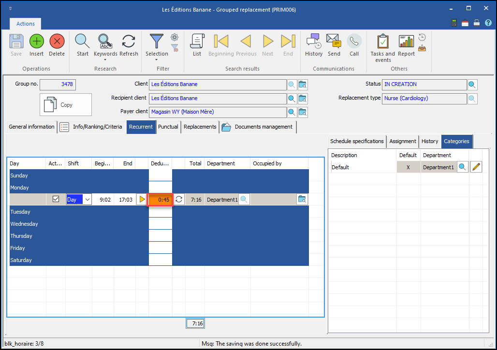
Task: Click the Begin time 9:02 cell
Action: point(102,200)
